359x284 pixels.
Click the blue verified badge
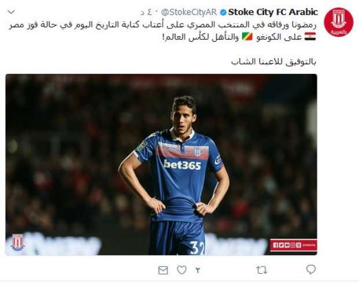click(223, 13)
